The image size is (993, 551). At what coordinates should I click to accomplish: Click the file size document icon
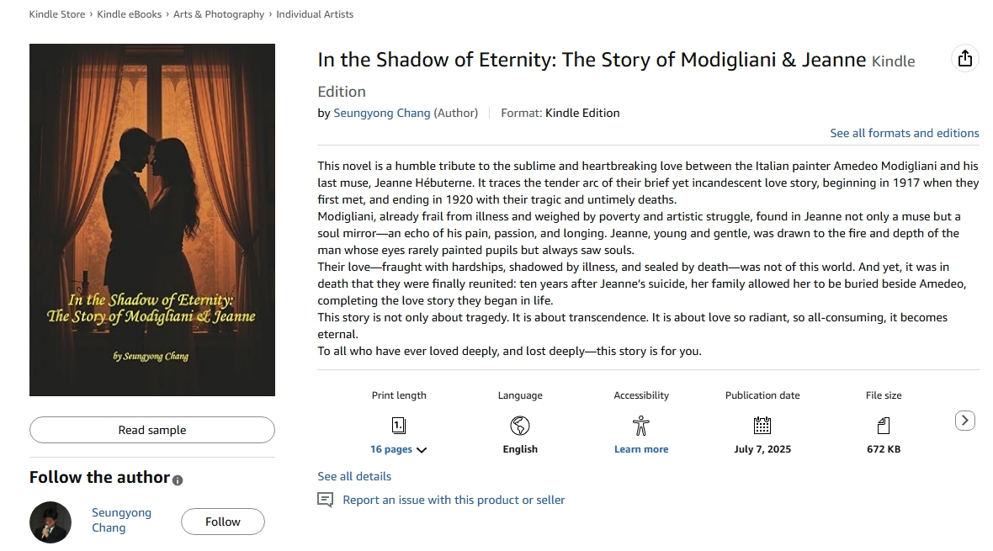(x=884, y=425)
